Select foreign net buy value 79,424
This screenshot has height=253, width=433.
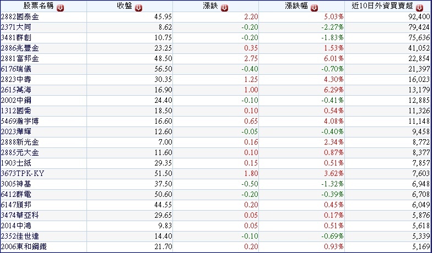click(x=419, y=28)
